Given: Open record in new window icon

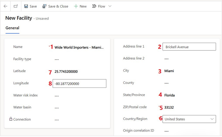Looking at the screenshot, I should coord(16,6).
